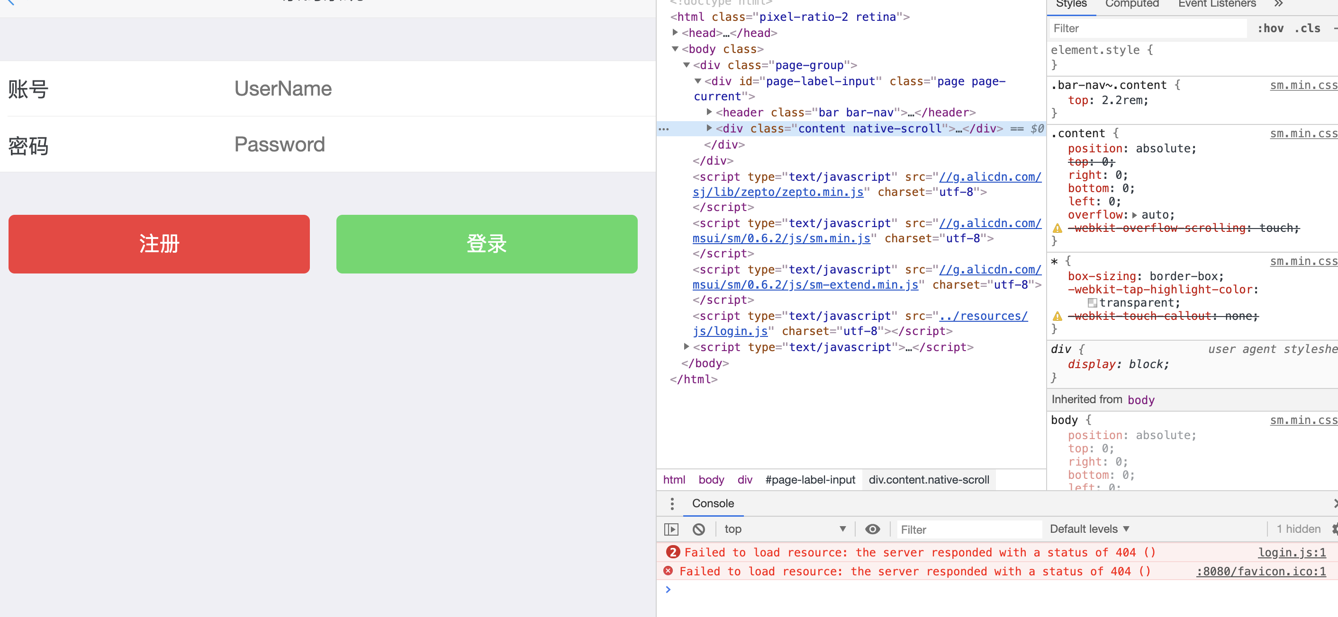Open the login.js:1 error source link
The image size is (1338, 617).
[1292, 552]
